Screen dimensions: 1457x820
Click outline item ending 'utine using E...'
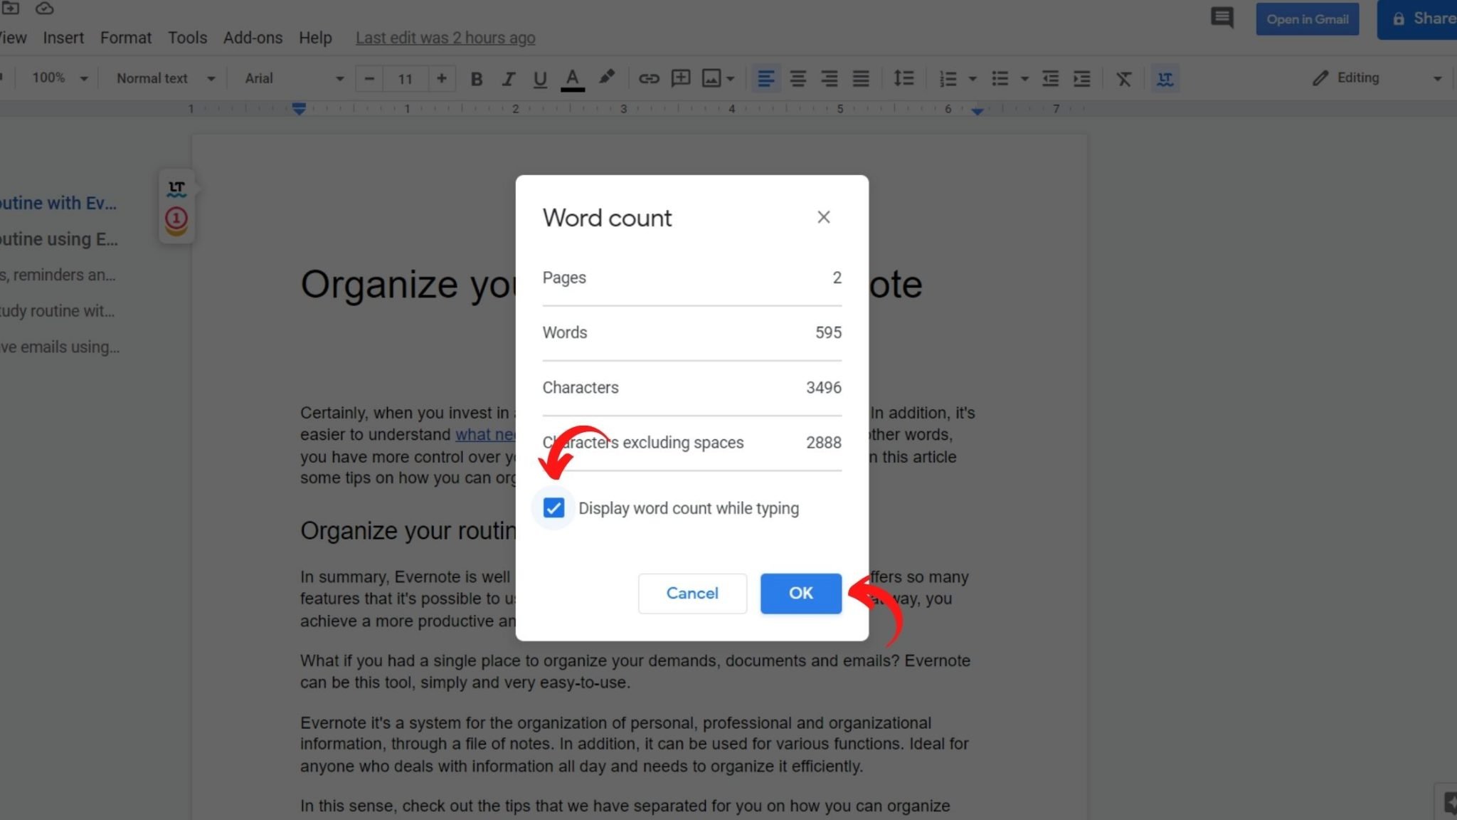tap(59, 239)
